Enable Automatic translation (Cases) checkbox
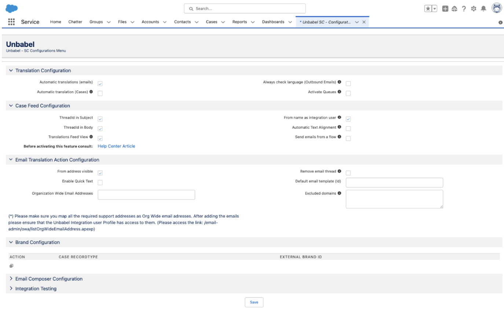This screenshot has height=311, width=504. (x=100, y=93)
